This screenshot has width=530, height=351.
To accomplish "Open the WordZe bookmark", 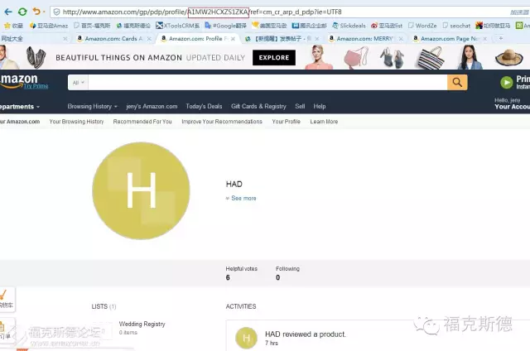I will pyautogui.click(x=422, y=26).
